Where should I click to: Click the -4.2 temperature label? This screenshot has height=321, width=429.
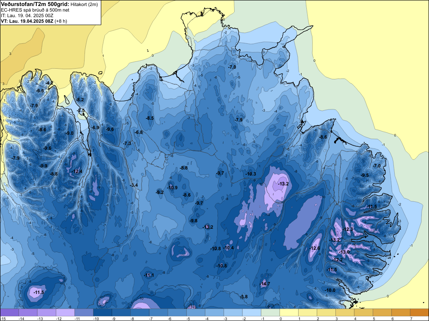[49, 83]
